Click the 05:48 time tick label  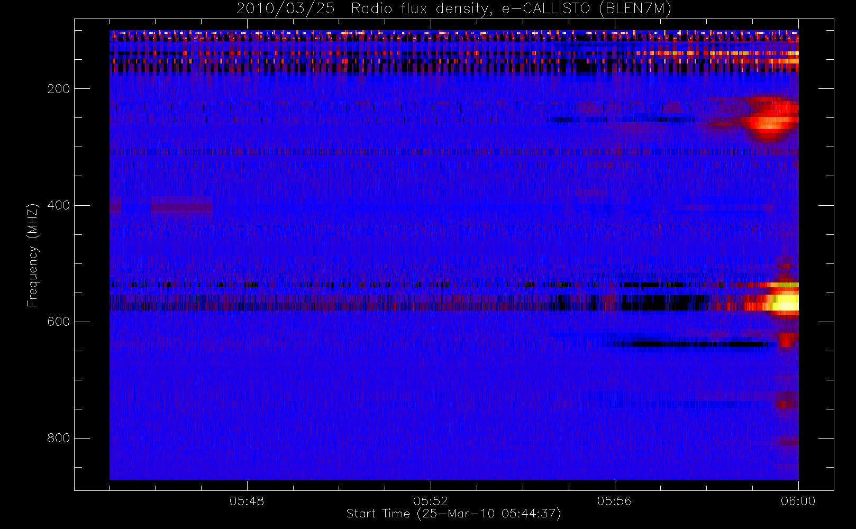point(247,501)
